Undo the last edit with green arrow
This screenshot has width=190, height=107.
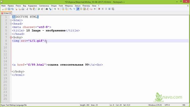39,9
